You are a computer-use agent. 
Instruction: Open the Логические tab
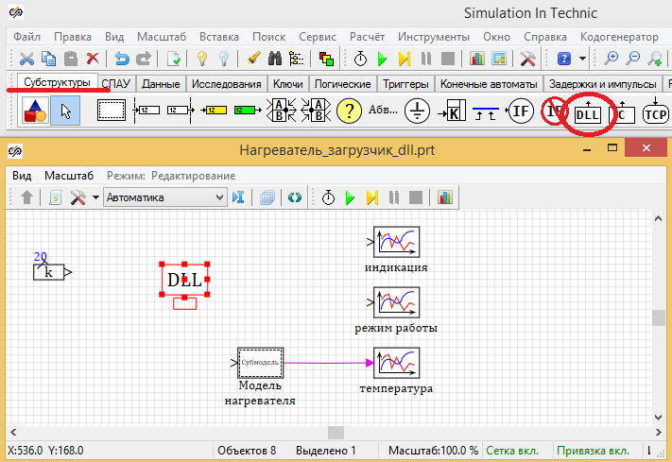pyautogui.click(x=342, y=83)
